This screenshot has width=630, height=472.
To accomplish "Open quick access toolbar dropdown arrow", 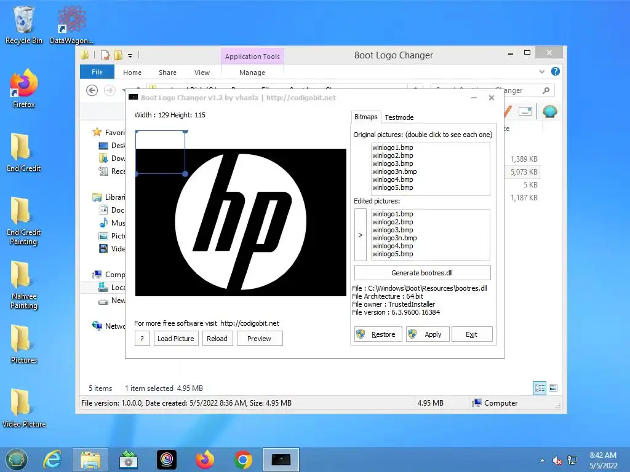I will [130, 56].
